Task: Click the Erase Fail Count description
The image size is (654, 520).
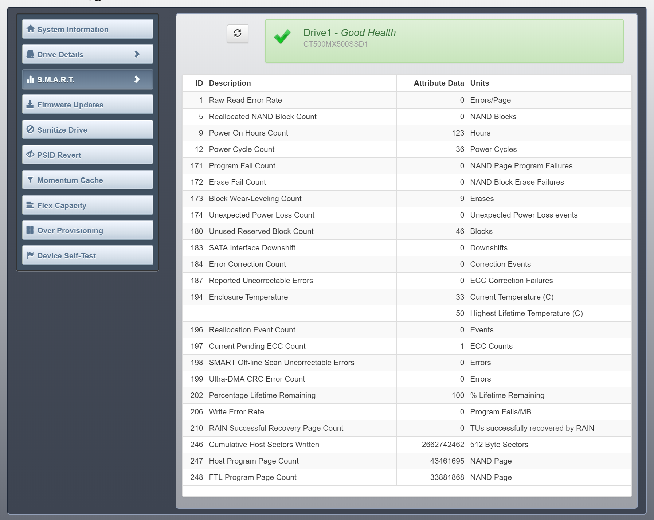Action: pos(237,182)
